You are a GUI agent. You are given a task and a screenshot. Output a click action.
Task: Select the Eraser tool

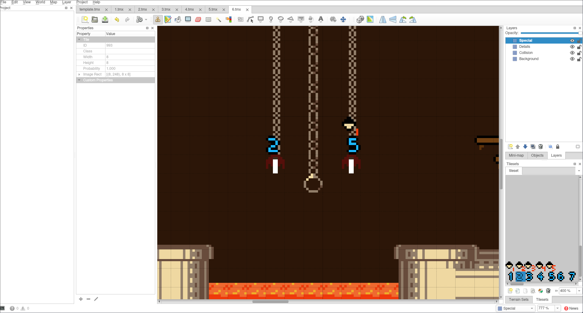click(198, 20)
